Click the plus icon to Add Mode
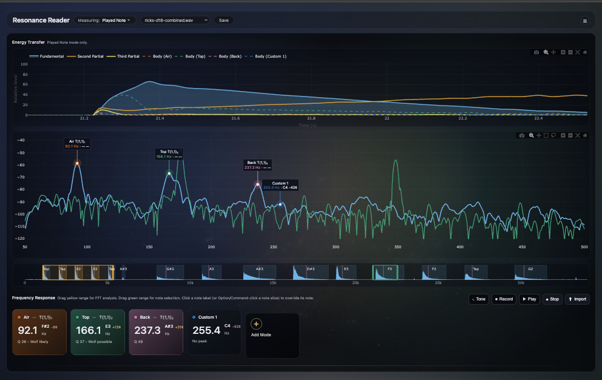This screenshot has width=602, height=380. (x=256, y=324)
